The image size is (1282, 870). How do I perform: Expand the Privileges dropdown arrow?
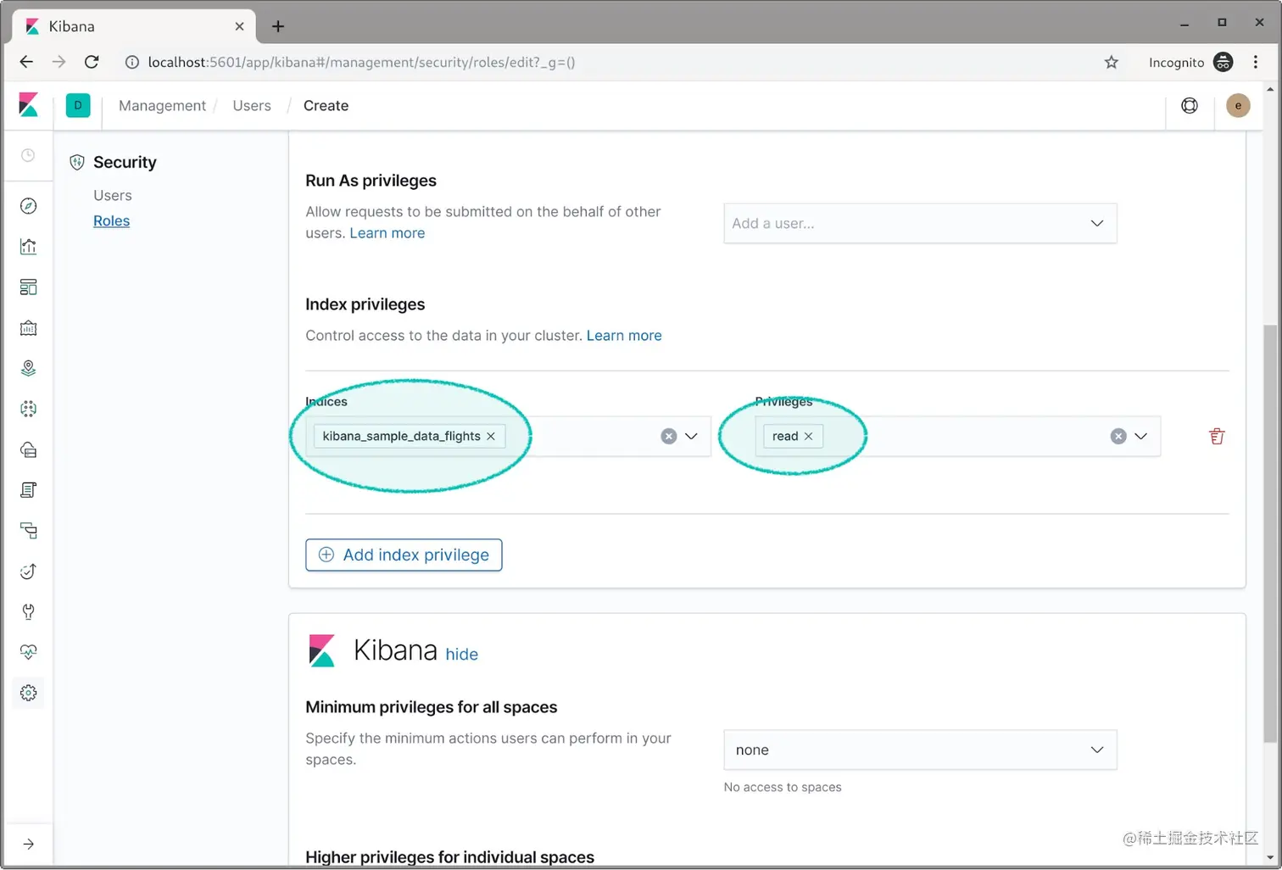(x=1141, y=436)
